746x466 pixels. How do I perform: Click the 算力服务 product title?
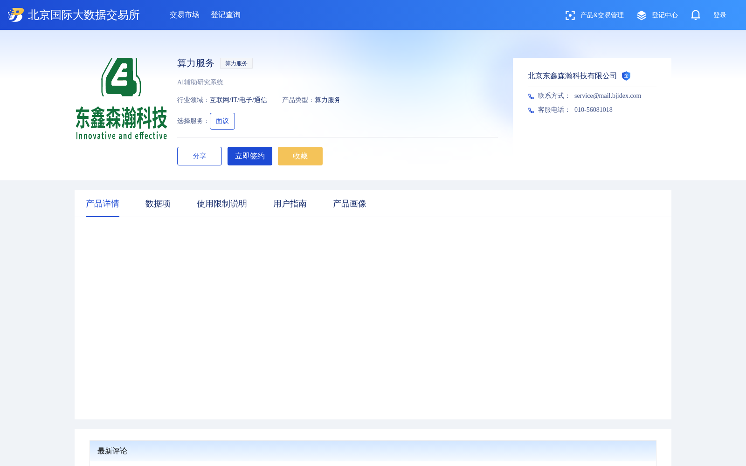coord(196,63)
